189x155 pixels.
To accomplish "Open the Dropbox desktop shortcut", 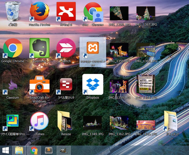I will (x=93, y=84).
